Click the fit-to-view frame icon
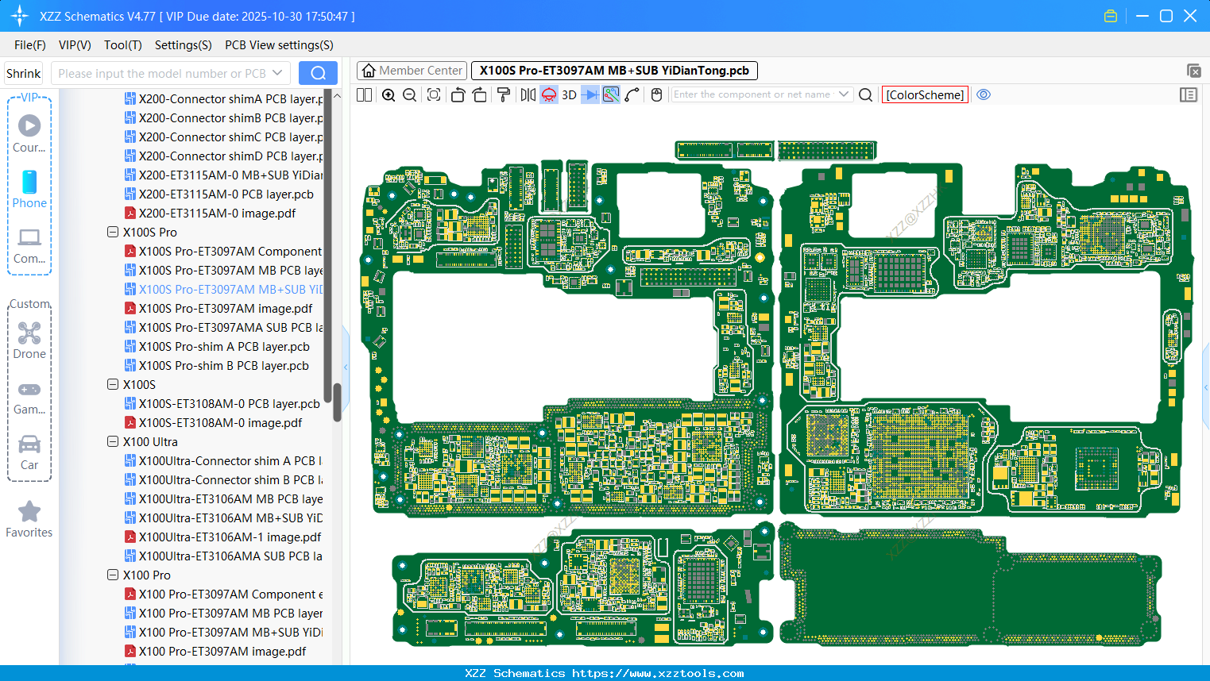Viewport: 1210px width, 681px height. pyautogui.click(x=434, y=95)
